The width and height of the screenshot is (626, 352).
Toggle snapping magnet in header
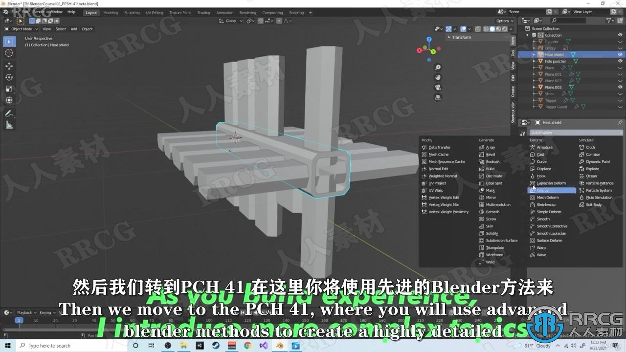tap(261, 21)
